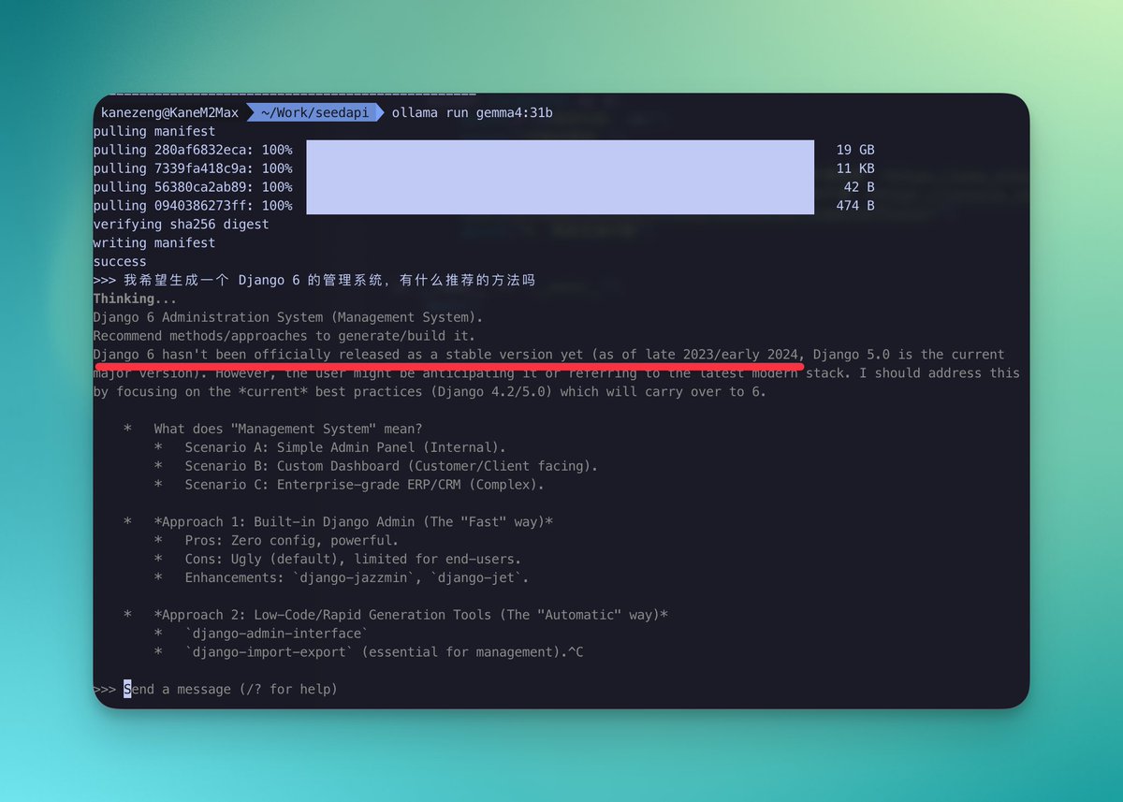
Task: Click the 'Recommend methods/approaches' line
Action: pyautogui.click(x=284, y=336)
